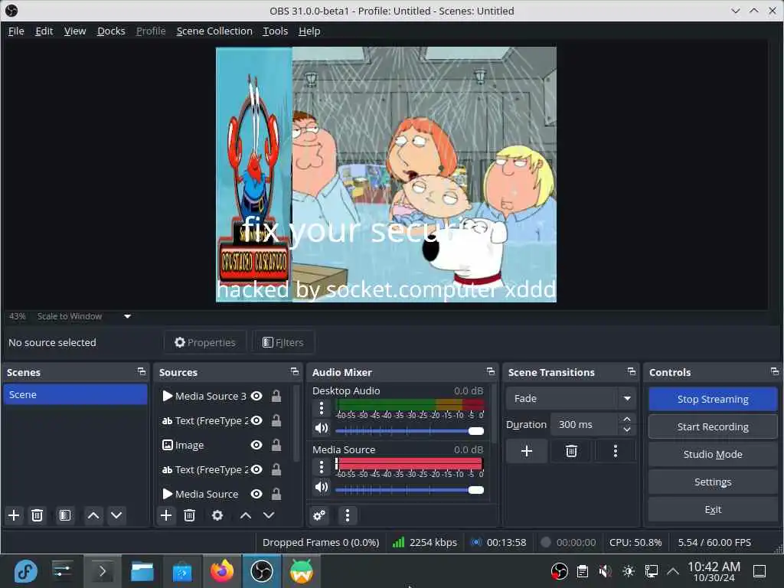
Task: Move source up in Sources list
Action: tap(246, 515)
